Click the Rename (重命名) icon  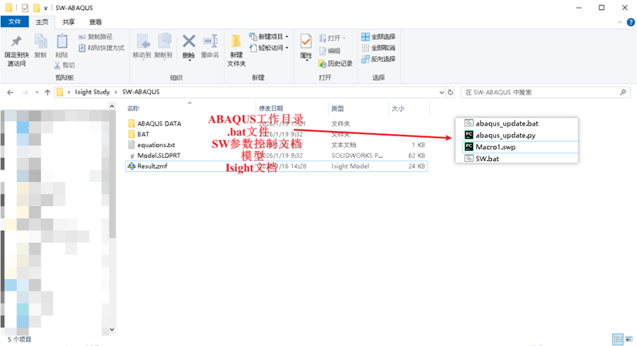click(x=210, y=42)
